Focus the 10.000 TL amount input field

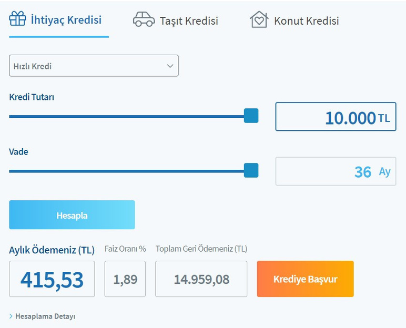pos(336,117)
